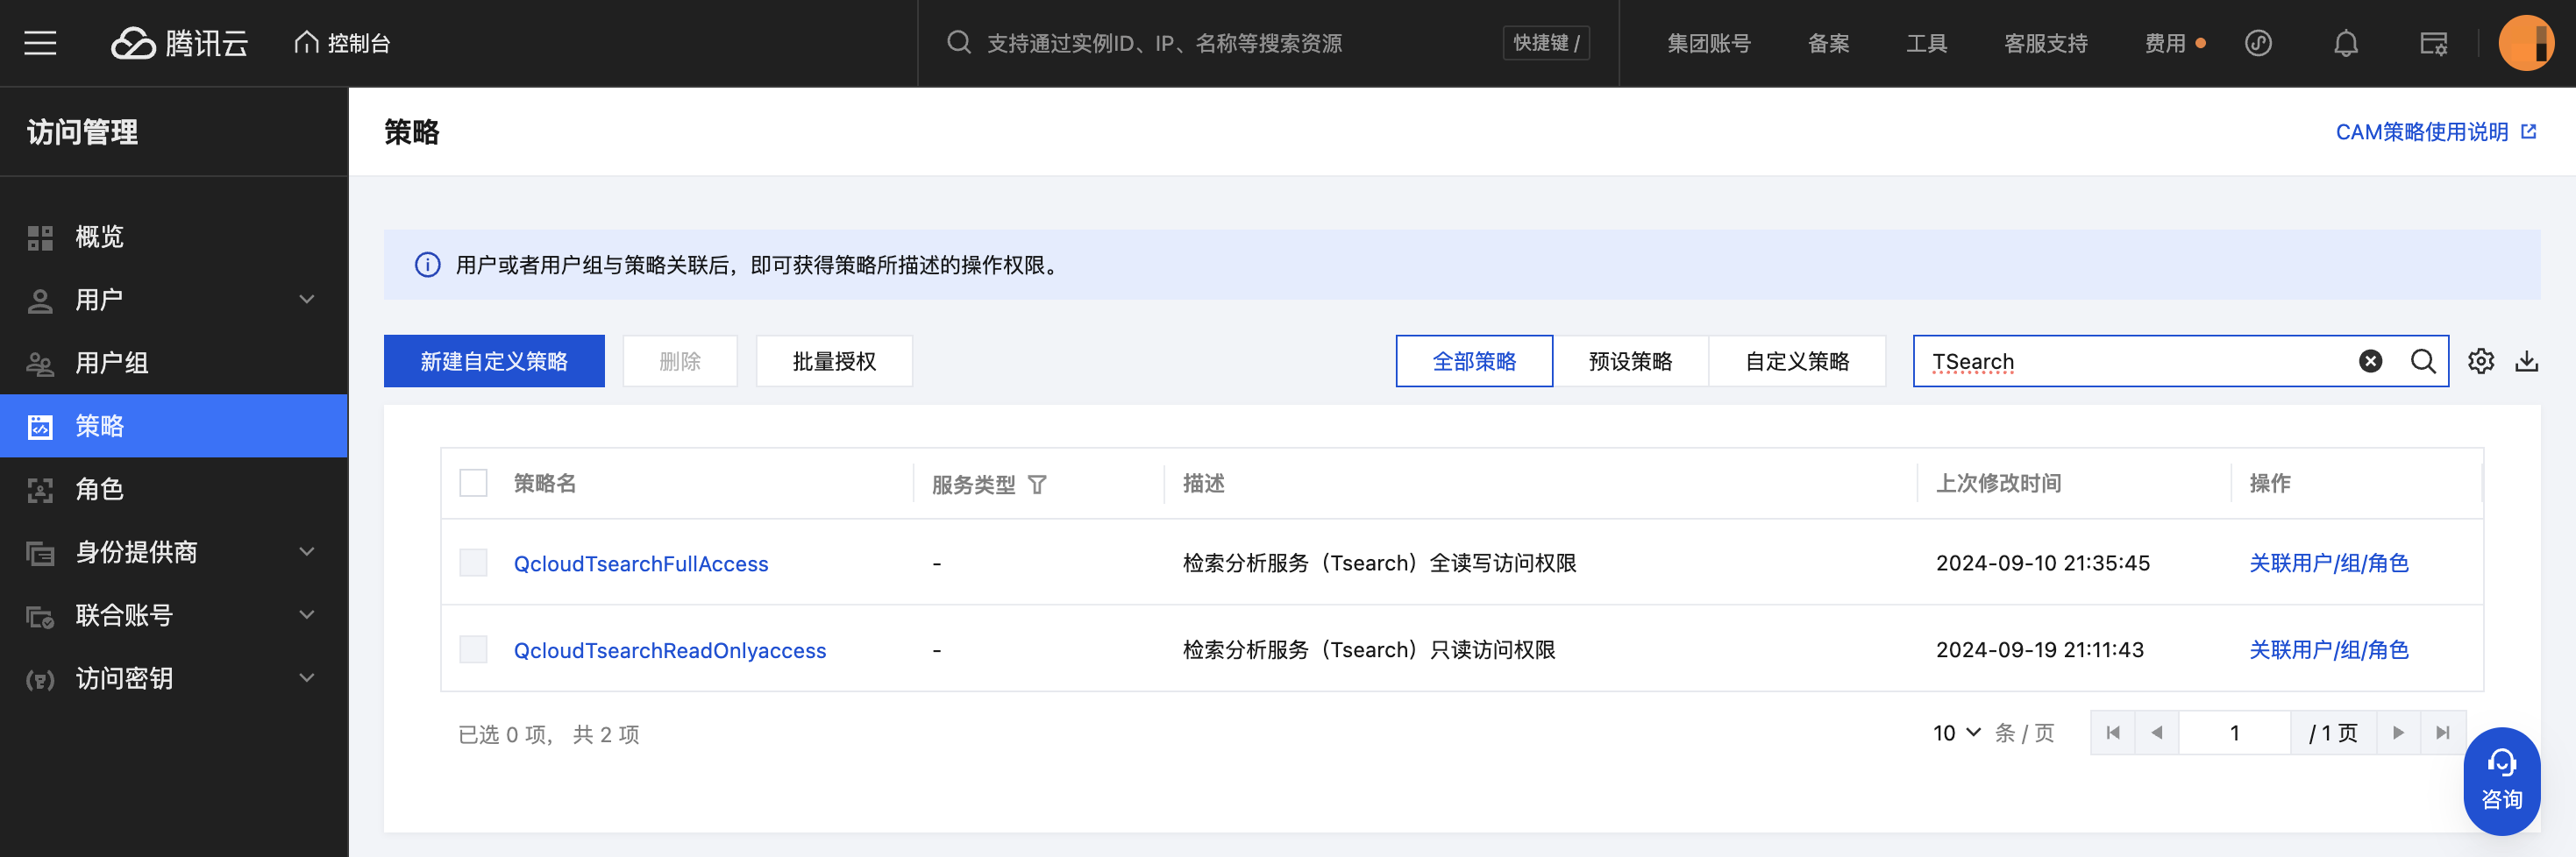Image resolution: width=2576 pixels, height=857 pixels.
Task: Go to the last page
Action: click(2443, 733)
